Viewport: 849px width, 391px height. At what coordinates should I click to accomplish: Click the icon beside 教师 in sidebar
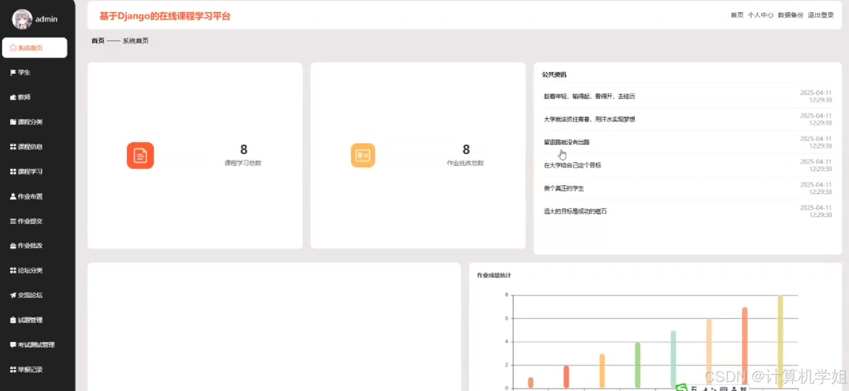(x=13, y=97)
